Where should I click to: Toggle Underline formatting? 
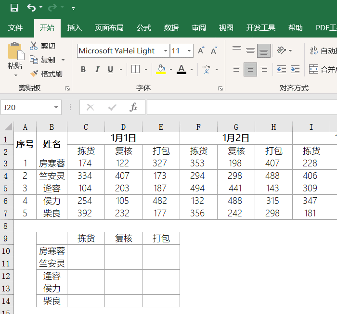[110, 69]
